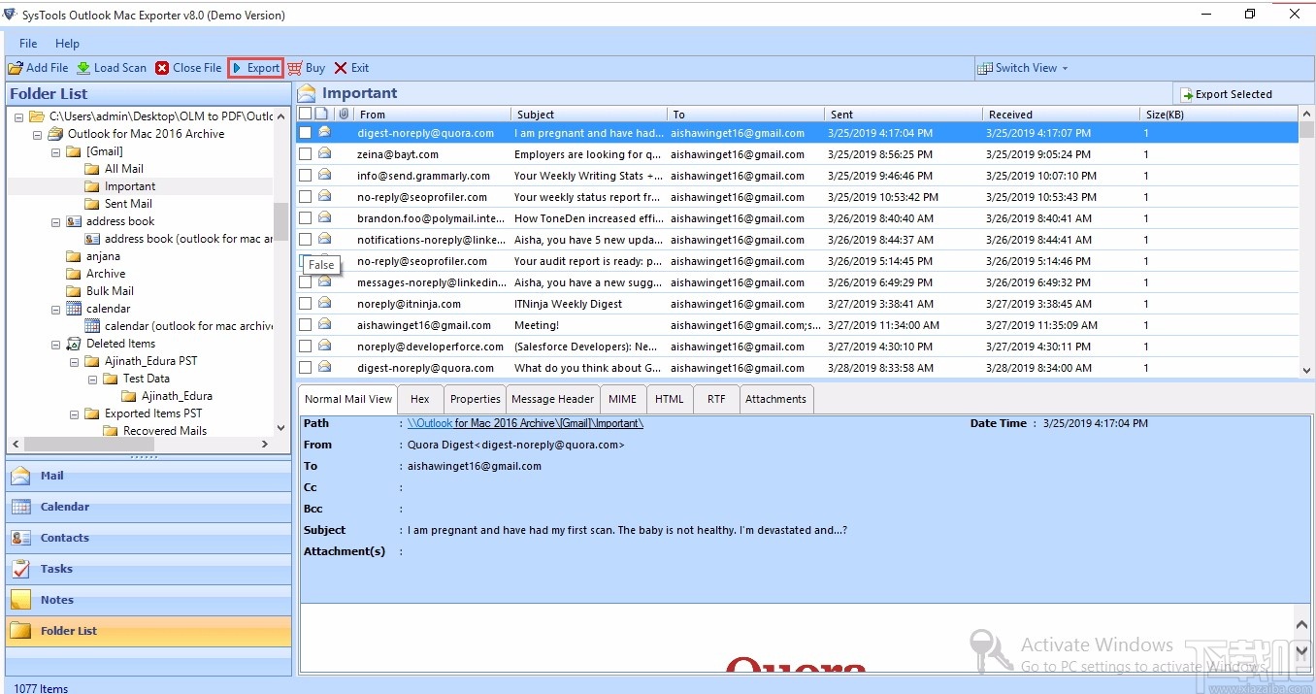The width and height of the screenshot is (1316, 694).
Task: Open the File menu
Action: [x=27, y=43]
